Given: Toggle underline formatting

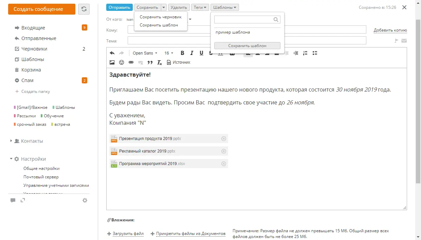Looking at the screenshot, I should [201, 53].
